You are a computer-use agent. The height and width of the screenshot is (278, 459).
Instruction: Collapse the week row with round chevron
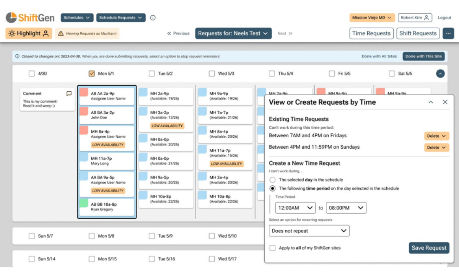(440, 73)
